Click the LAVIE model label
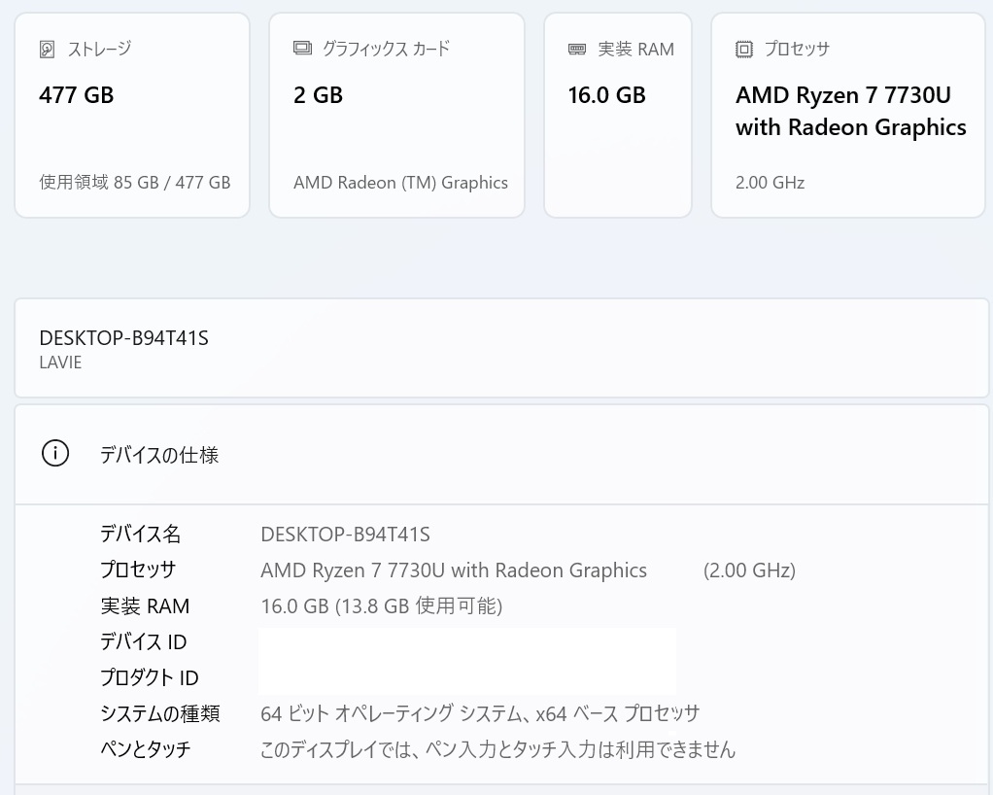The image size is (993, 795). (x=60, y=363)
